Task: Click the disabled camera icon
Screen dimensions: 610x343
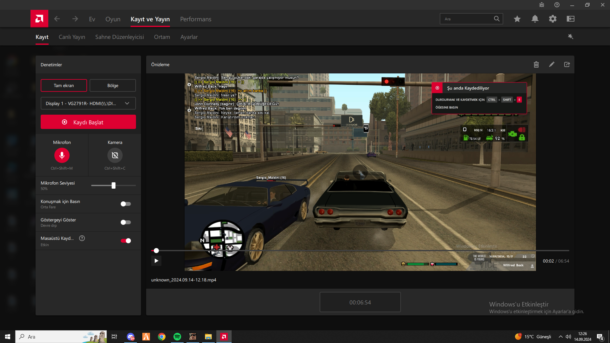Action: pyautogui.click(x=115, y=155)
